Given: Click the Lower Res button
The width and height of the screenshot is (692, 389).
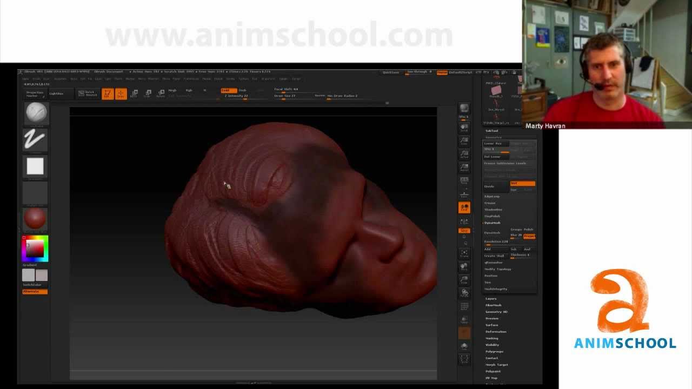Looking at the screenshot, I should 496,144.
